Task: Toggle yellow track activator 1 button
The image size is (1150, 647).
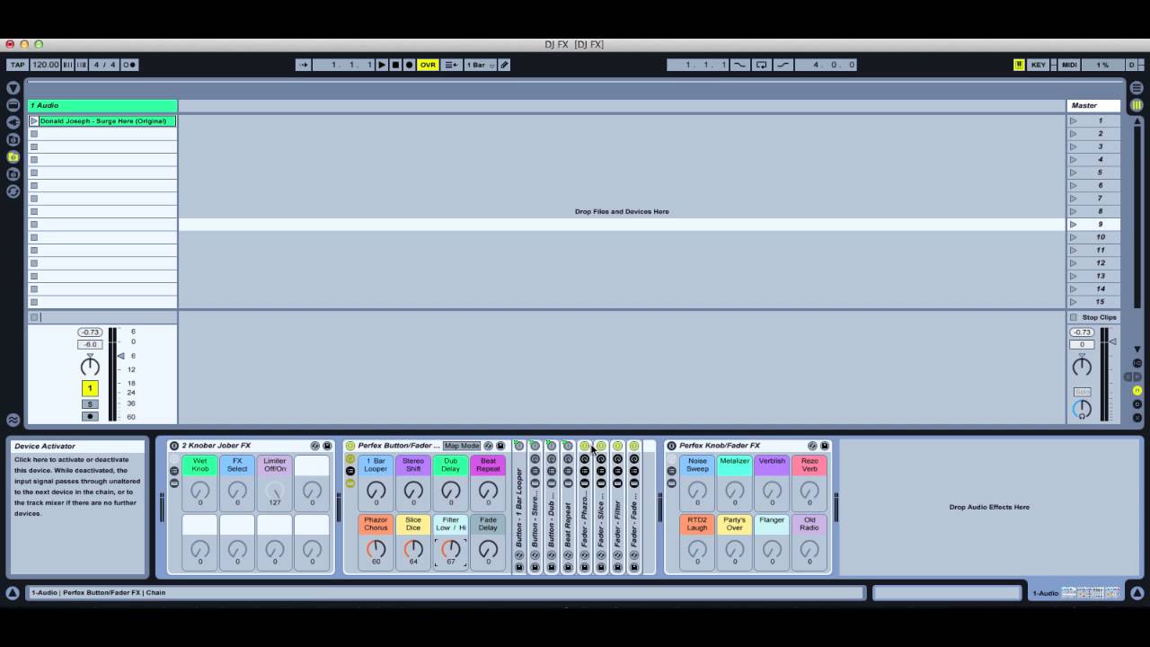Action: tap(90, 388)
